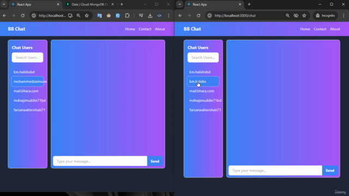
Task: Open Chrome menu dots in left window
Action: pyautogui.click(x=169, y=16)
